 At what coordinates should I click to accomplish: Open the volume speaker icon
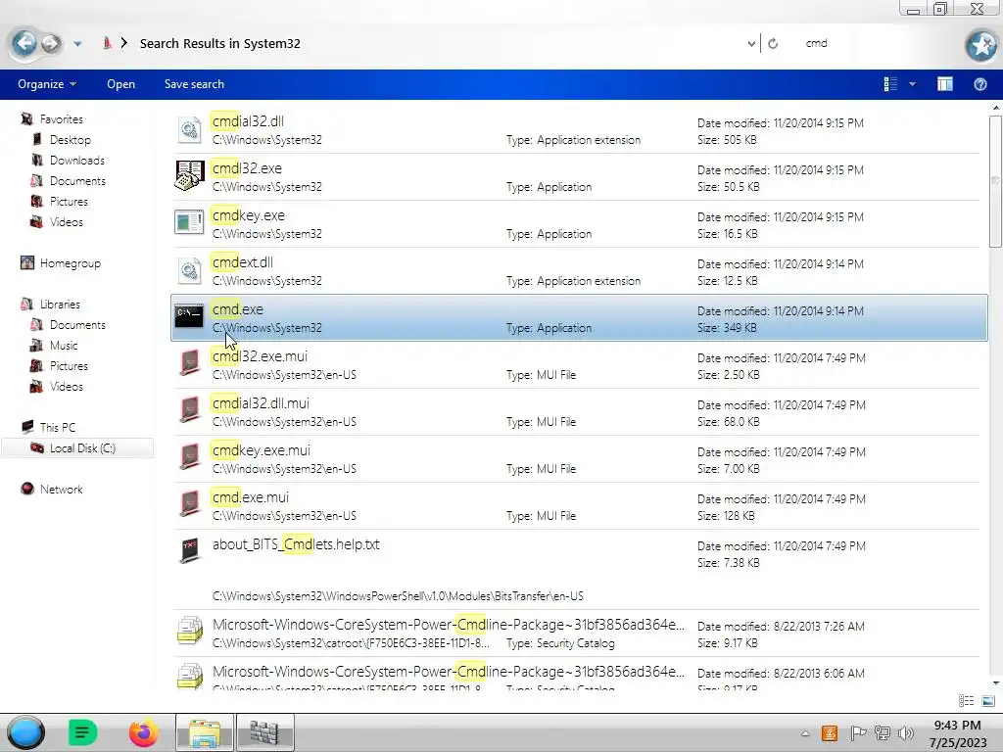point(905,732)
